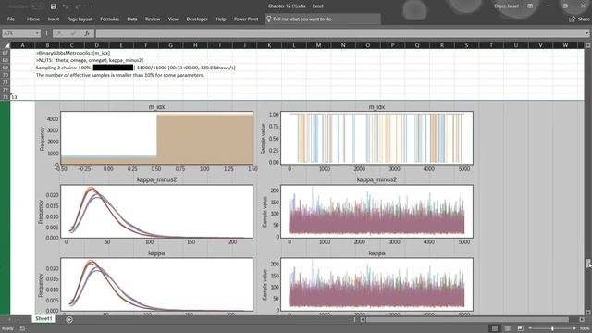The image size is (592, 333).
Task: Select row 70 header
Action: point(5,75)
